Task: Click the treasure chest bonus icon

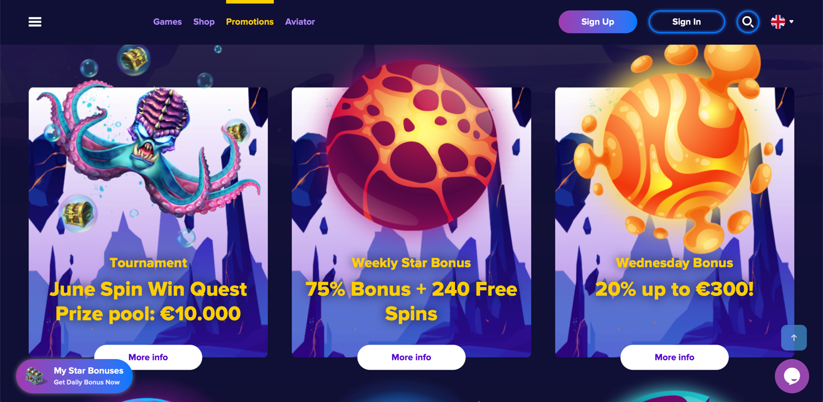Action: pos(35,376)
